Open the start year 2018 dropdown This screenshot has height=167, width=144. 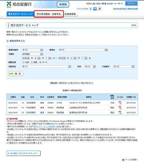click(26, 58)
